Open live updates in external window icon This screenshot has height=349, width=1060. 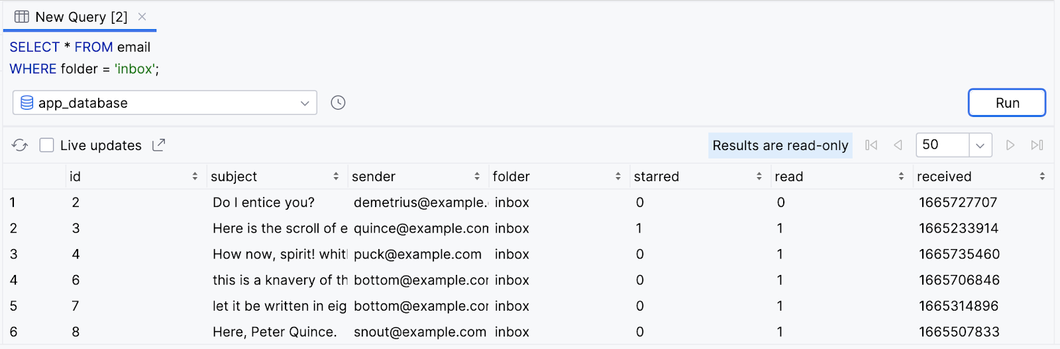click(x=159, y=145)
